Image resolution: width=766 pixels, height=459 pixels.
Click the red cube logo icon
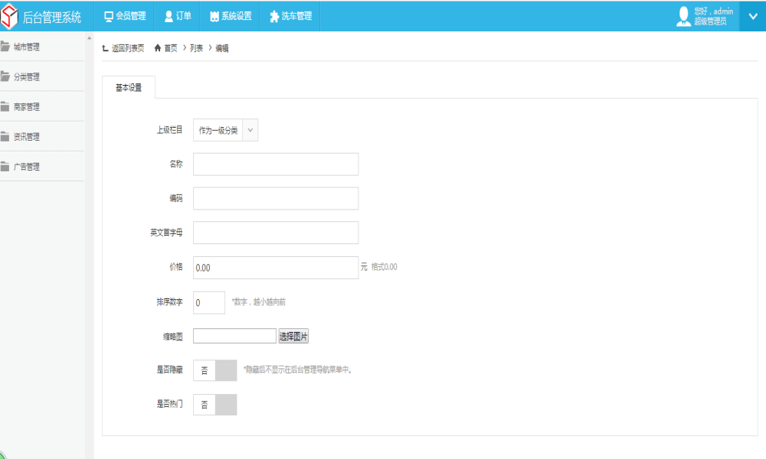[x=9, y=16]
